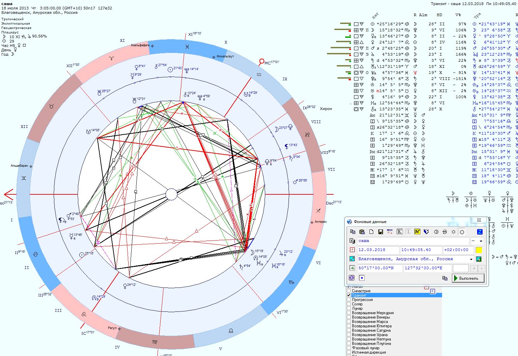This screenshot has height=356, width=518.
Task: Click the paste clipboard icon in the toolbar
Action: click(x=362, y=232)
